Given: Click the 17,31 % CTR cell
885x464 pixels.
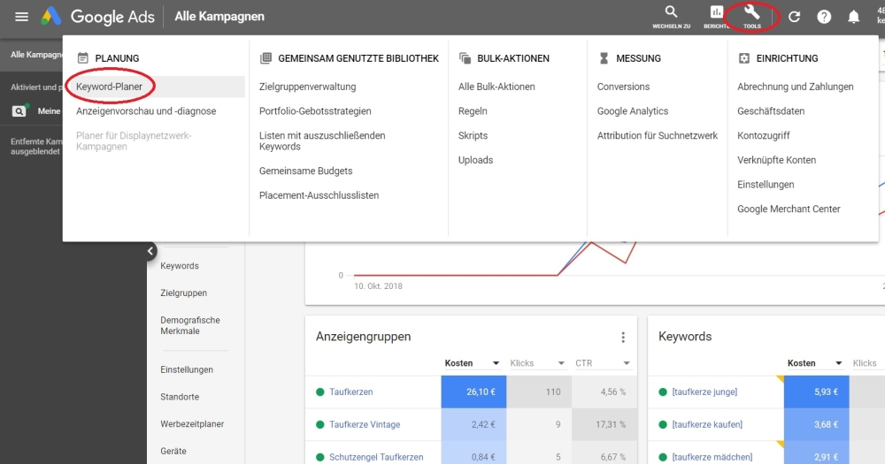Looking at the screenshot, I should pyautogui.click(x=604, y=424).
